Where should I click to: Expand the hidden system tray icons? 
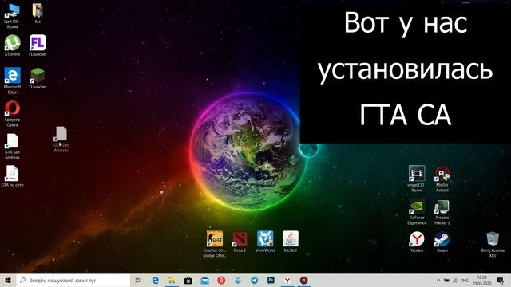pos(438,280)
